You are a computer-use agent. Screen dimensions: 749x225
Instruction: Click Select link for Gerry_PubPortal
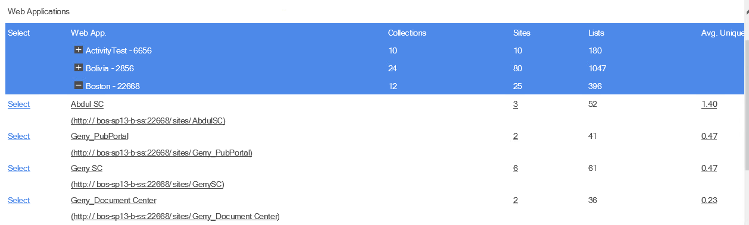pos(19,137)
